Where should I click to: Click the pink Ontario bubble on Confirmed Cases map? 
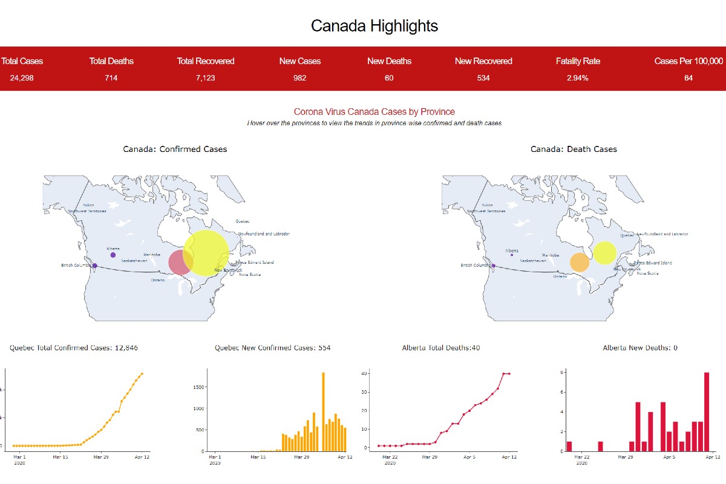coord(181,263)
